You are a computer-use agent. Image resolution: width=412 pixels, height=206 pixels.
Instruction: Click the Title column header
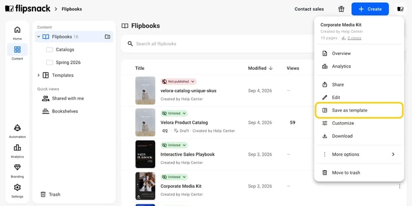click(140, 68)
